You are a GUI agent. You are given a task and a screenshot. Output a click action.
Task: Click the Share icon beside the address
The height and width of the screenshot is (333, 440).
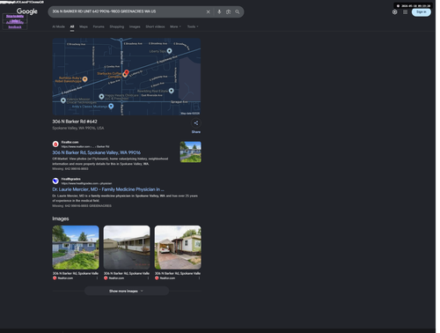(196, 123)
